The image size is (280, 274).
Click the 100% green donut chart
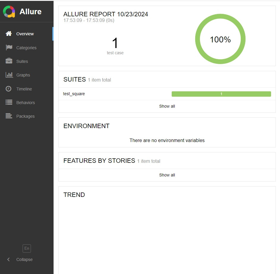tap(220, 39)
